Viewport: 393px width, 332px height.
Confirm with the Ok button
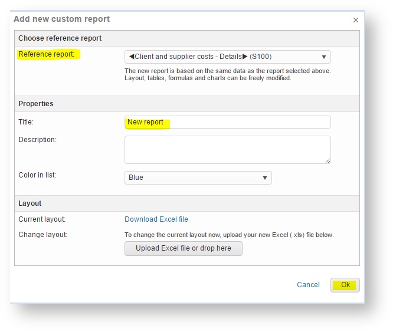click(x=345, y=285)
